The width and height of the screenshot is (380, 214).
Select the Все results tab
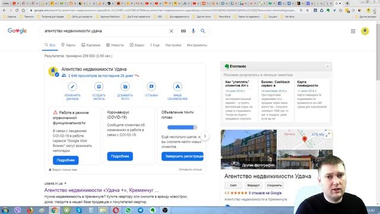coord(50,45)
